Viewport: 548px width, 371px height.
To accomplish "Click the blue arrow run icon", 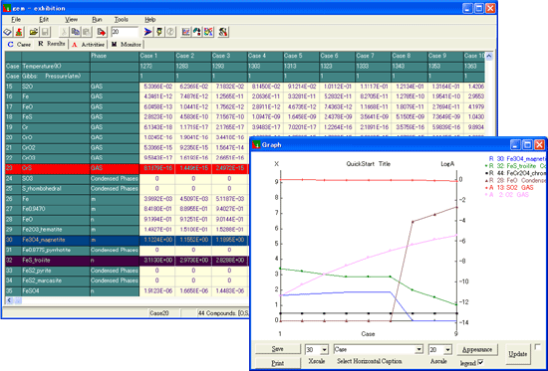I will 148,32.
